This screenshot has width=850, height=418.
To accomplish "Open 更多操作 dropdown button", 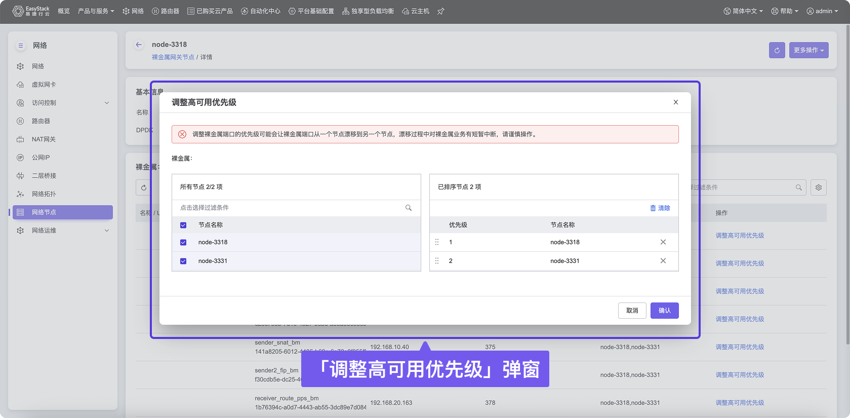I will pyautogui.click(x=808, y=50).
